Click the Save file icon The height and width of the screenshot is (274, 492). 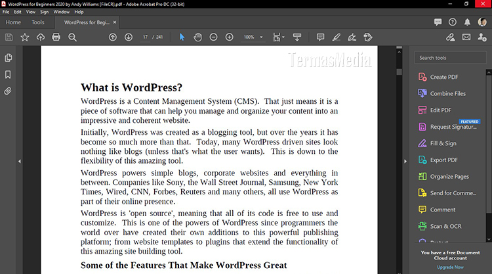pos(9,37)
